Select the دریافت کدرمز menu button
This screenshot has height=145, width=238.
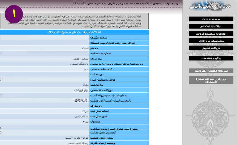tap(211, 48)
